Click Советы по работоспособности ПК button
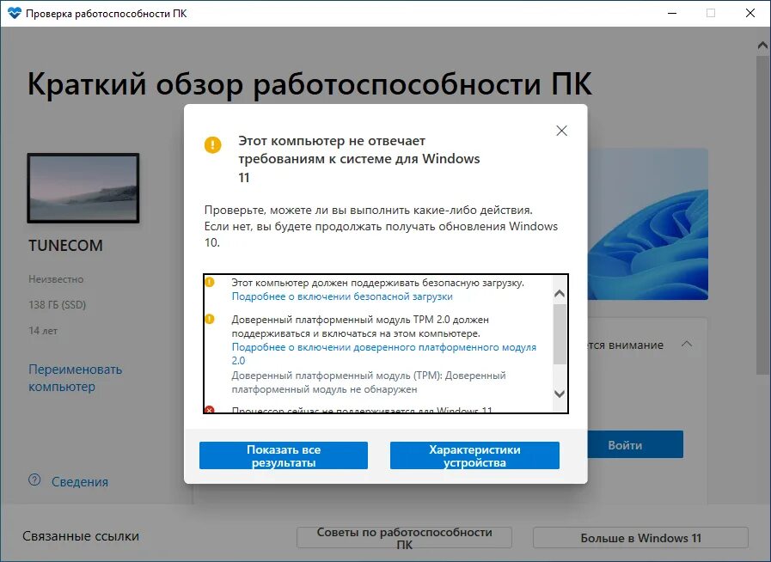This screenshot has height=562, width=771. [404, 538]
